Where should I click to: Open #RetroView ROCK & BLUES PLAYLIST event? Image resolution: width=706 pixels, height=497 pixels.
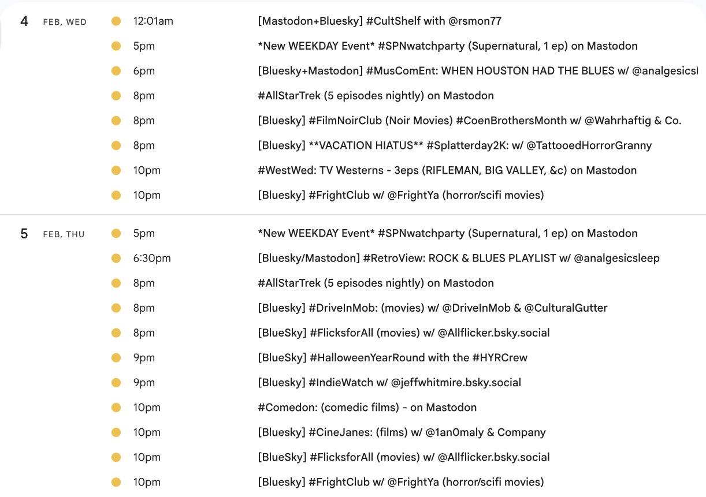[458, 258]
